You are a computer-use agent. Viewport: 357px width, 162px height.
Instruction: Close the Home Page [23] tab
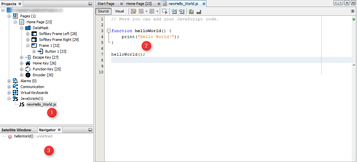pyautogui.click(x=159, y=4)
